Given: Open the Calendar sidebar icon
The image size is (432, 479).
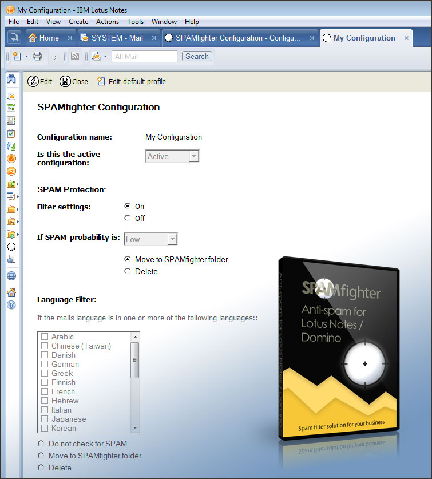Looking at the screenshot, I should [11, 108].
